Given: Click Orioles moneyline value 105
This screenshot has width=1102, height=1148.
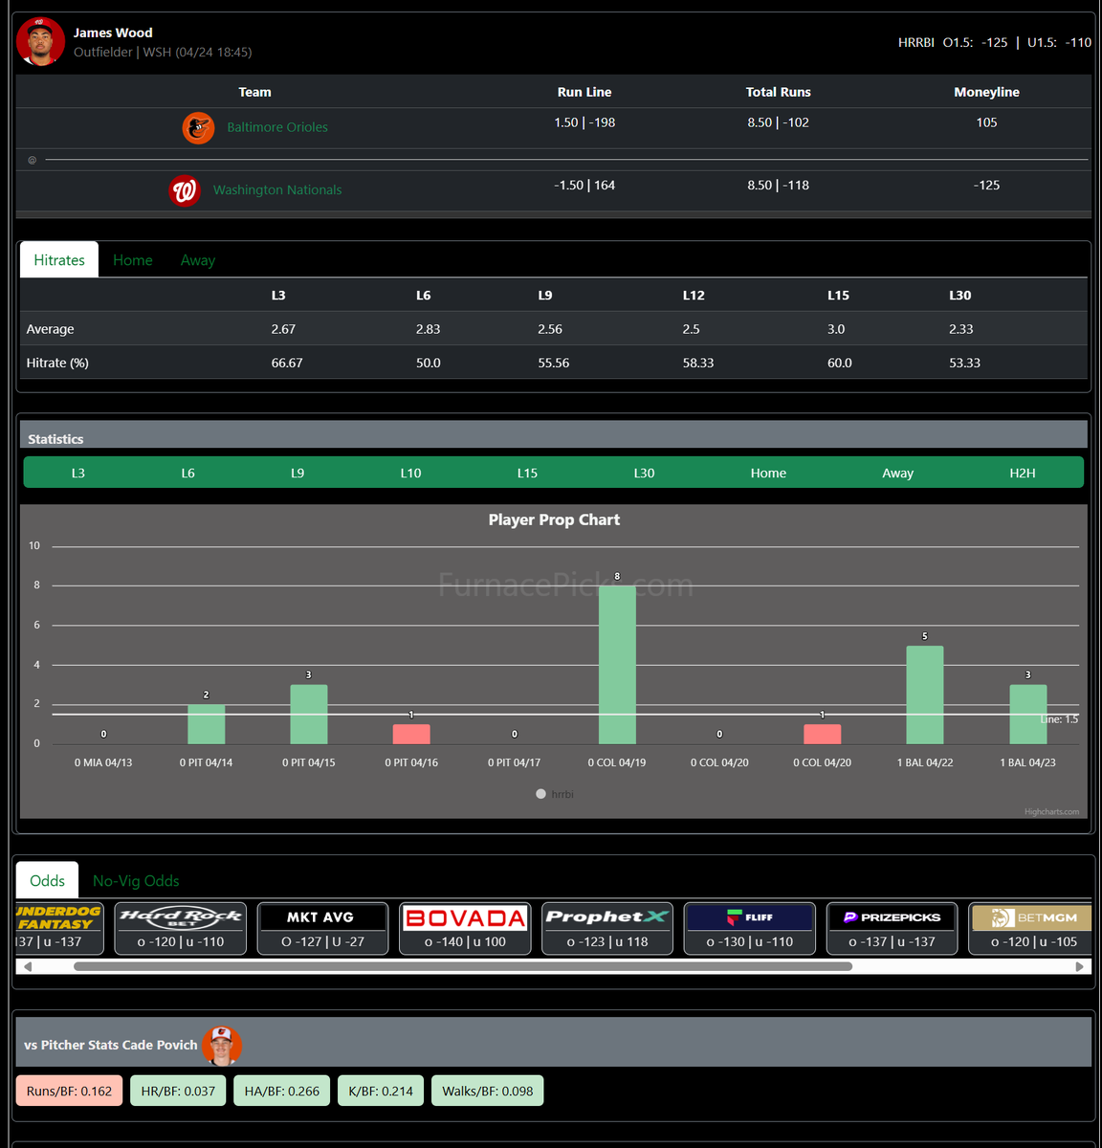Looking at the screenshot, I should 986,122.
